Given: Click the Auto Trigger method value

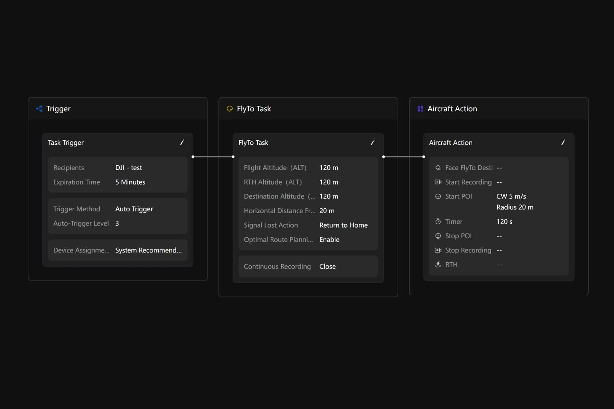Looking at the screenshot, I should pyautogui.click(x=134, y=209).
